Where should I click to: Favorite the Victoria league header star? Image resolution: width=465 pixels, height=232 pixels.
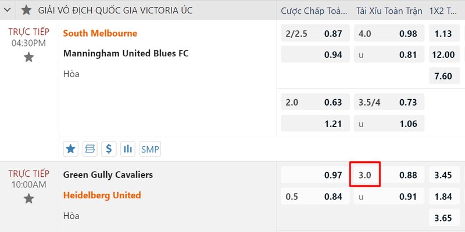click(26, 10)
